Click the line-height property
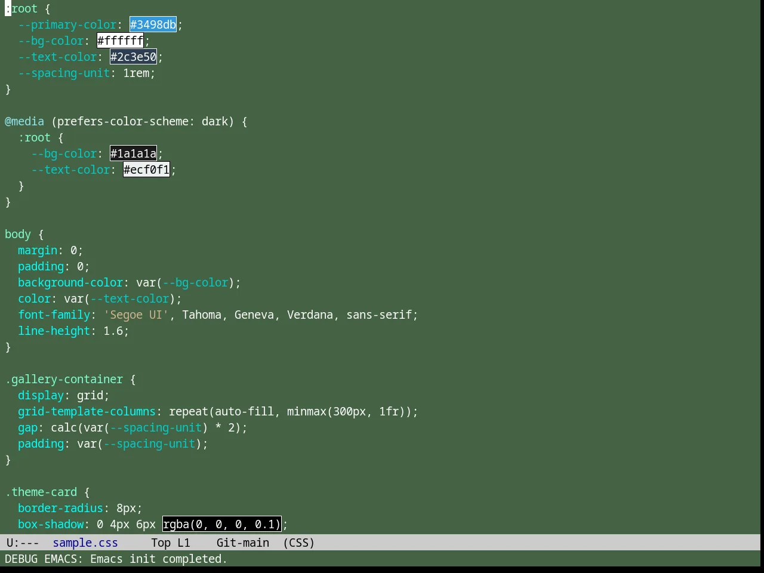 pyautogui.click(x=54, y=331)
